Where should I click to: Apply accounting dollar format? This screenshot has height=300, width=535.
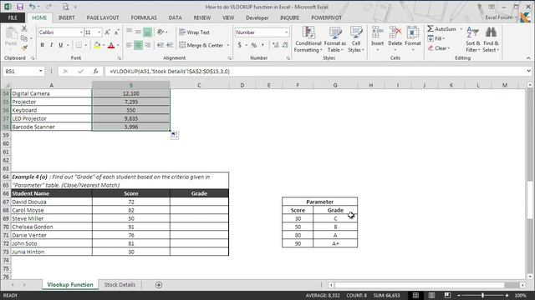tap(240, 45)
